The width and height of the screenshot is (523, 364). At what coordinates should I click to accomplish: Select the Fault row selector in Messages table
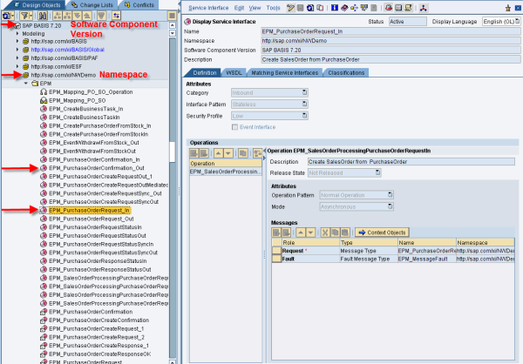(276, 259)
